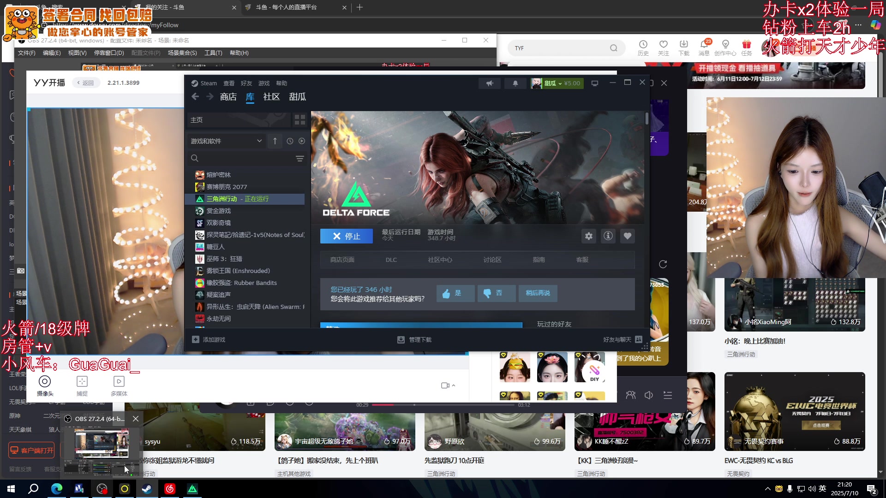Open 好友与聊天 in Steam
Viewport: 886px width, 498px height.
[623, 340]
